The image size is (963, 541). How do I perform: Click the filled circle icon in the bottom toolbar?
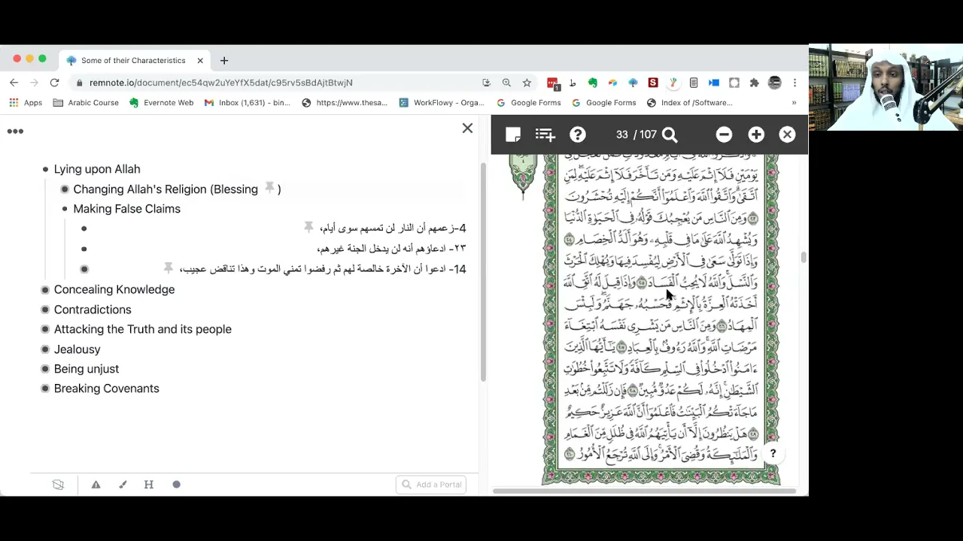pyautogui.click(x=176, y=485)
